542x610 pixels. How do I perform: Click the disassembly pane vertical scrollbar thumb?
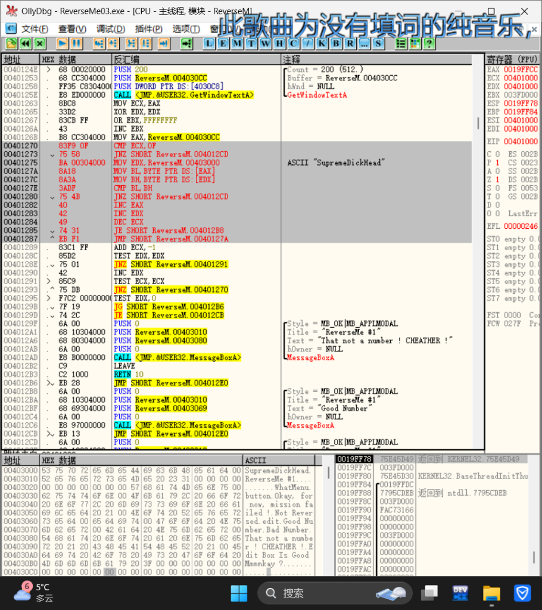478,123
